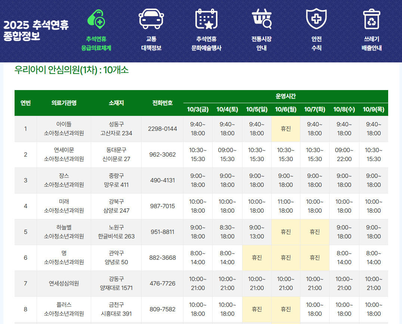Select the 휴진 cell for 하늘별 clinic
Viewport: 402px width, 324px height.
coord(286,232)
